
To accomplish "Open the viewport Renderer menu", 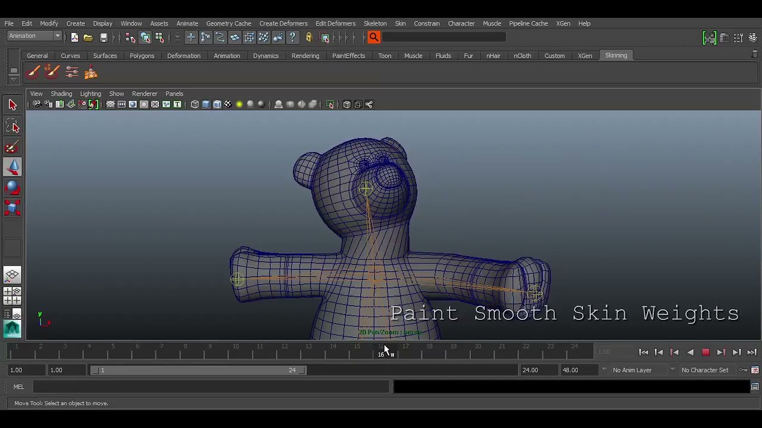I will (x=144, y=93).
